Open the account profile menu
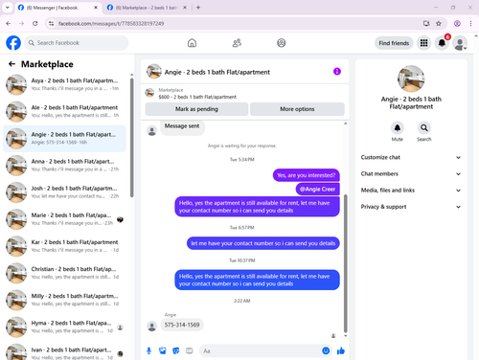The image size is (479, 360). 460,43
